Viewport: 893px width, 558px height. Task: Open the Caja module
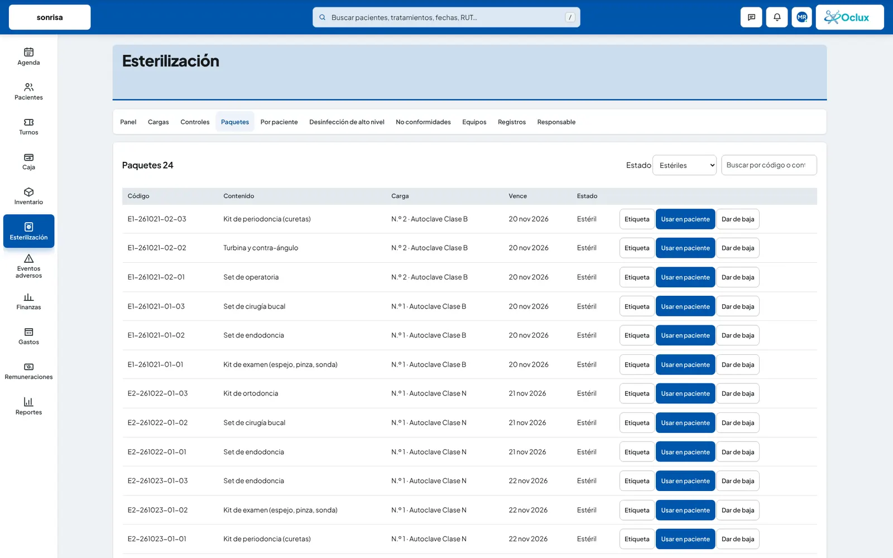28,161
